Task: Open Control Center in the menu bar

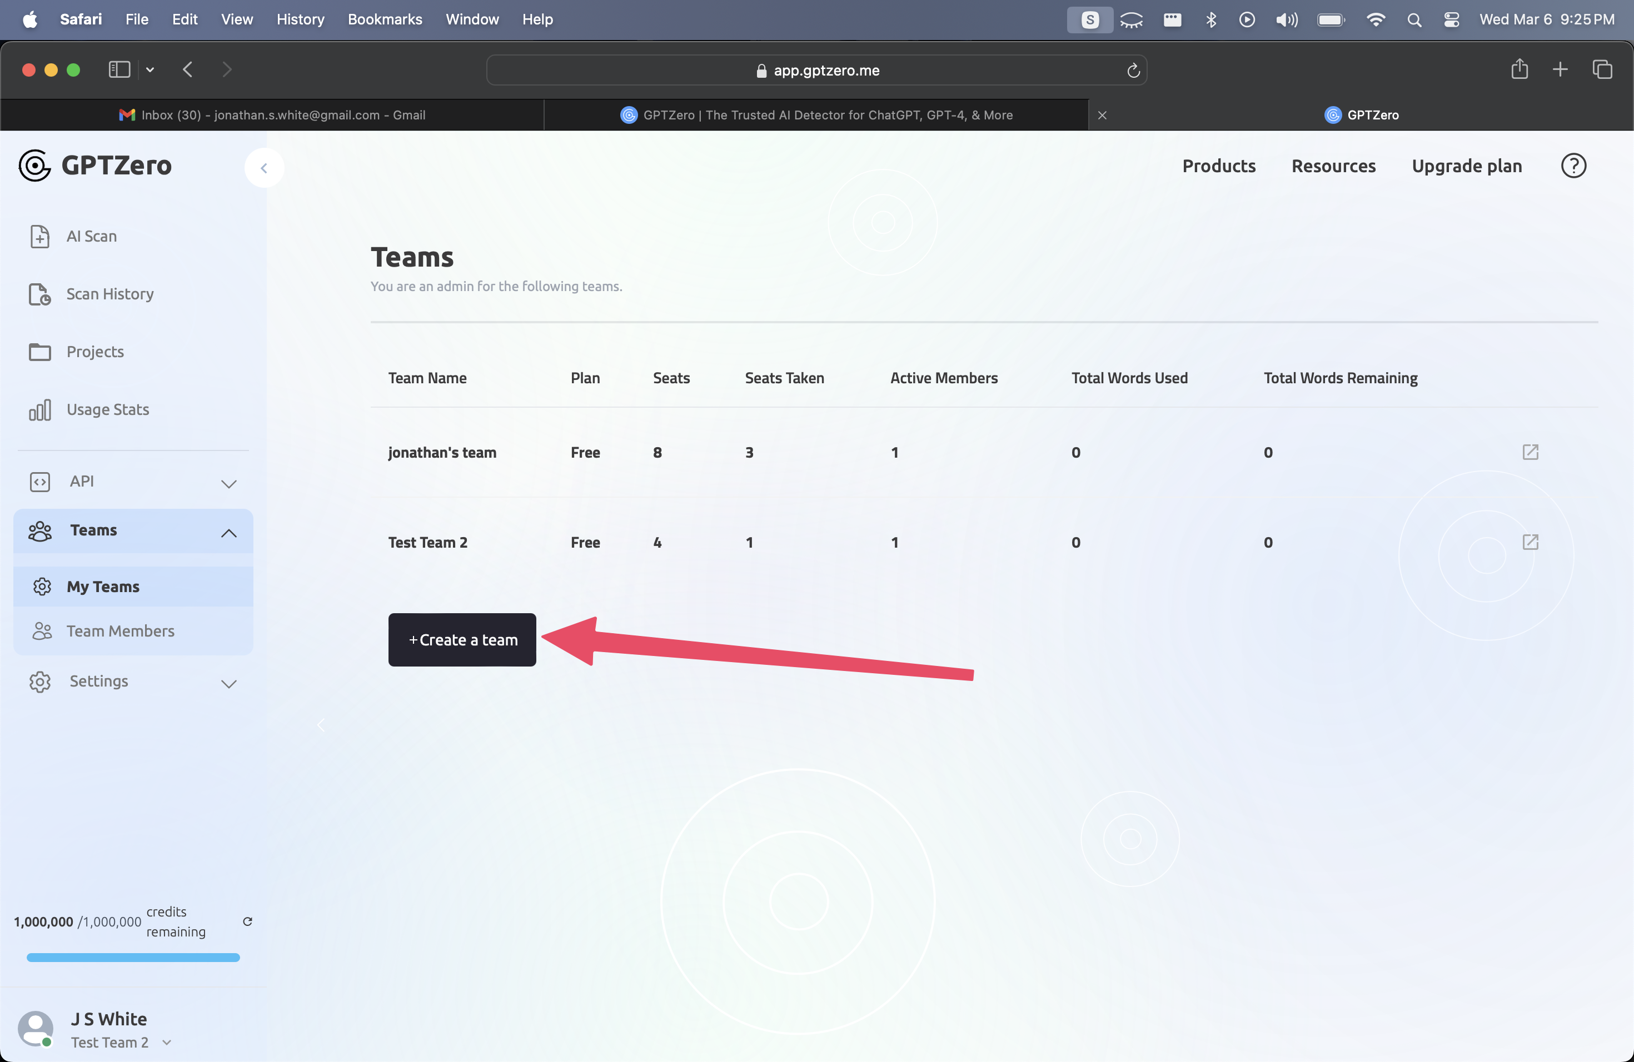Action: [x=1451, y=20]
